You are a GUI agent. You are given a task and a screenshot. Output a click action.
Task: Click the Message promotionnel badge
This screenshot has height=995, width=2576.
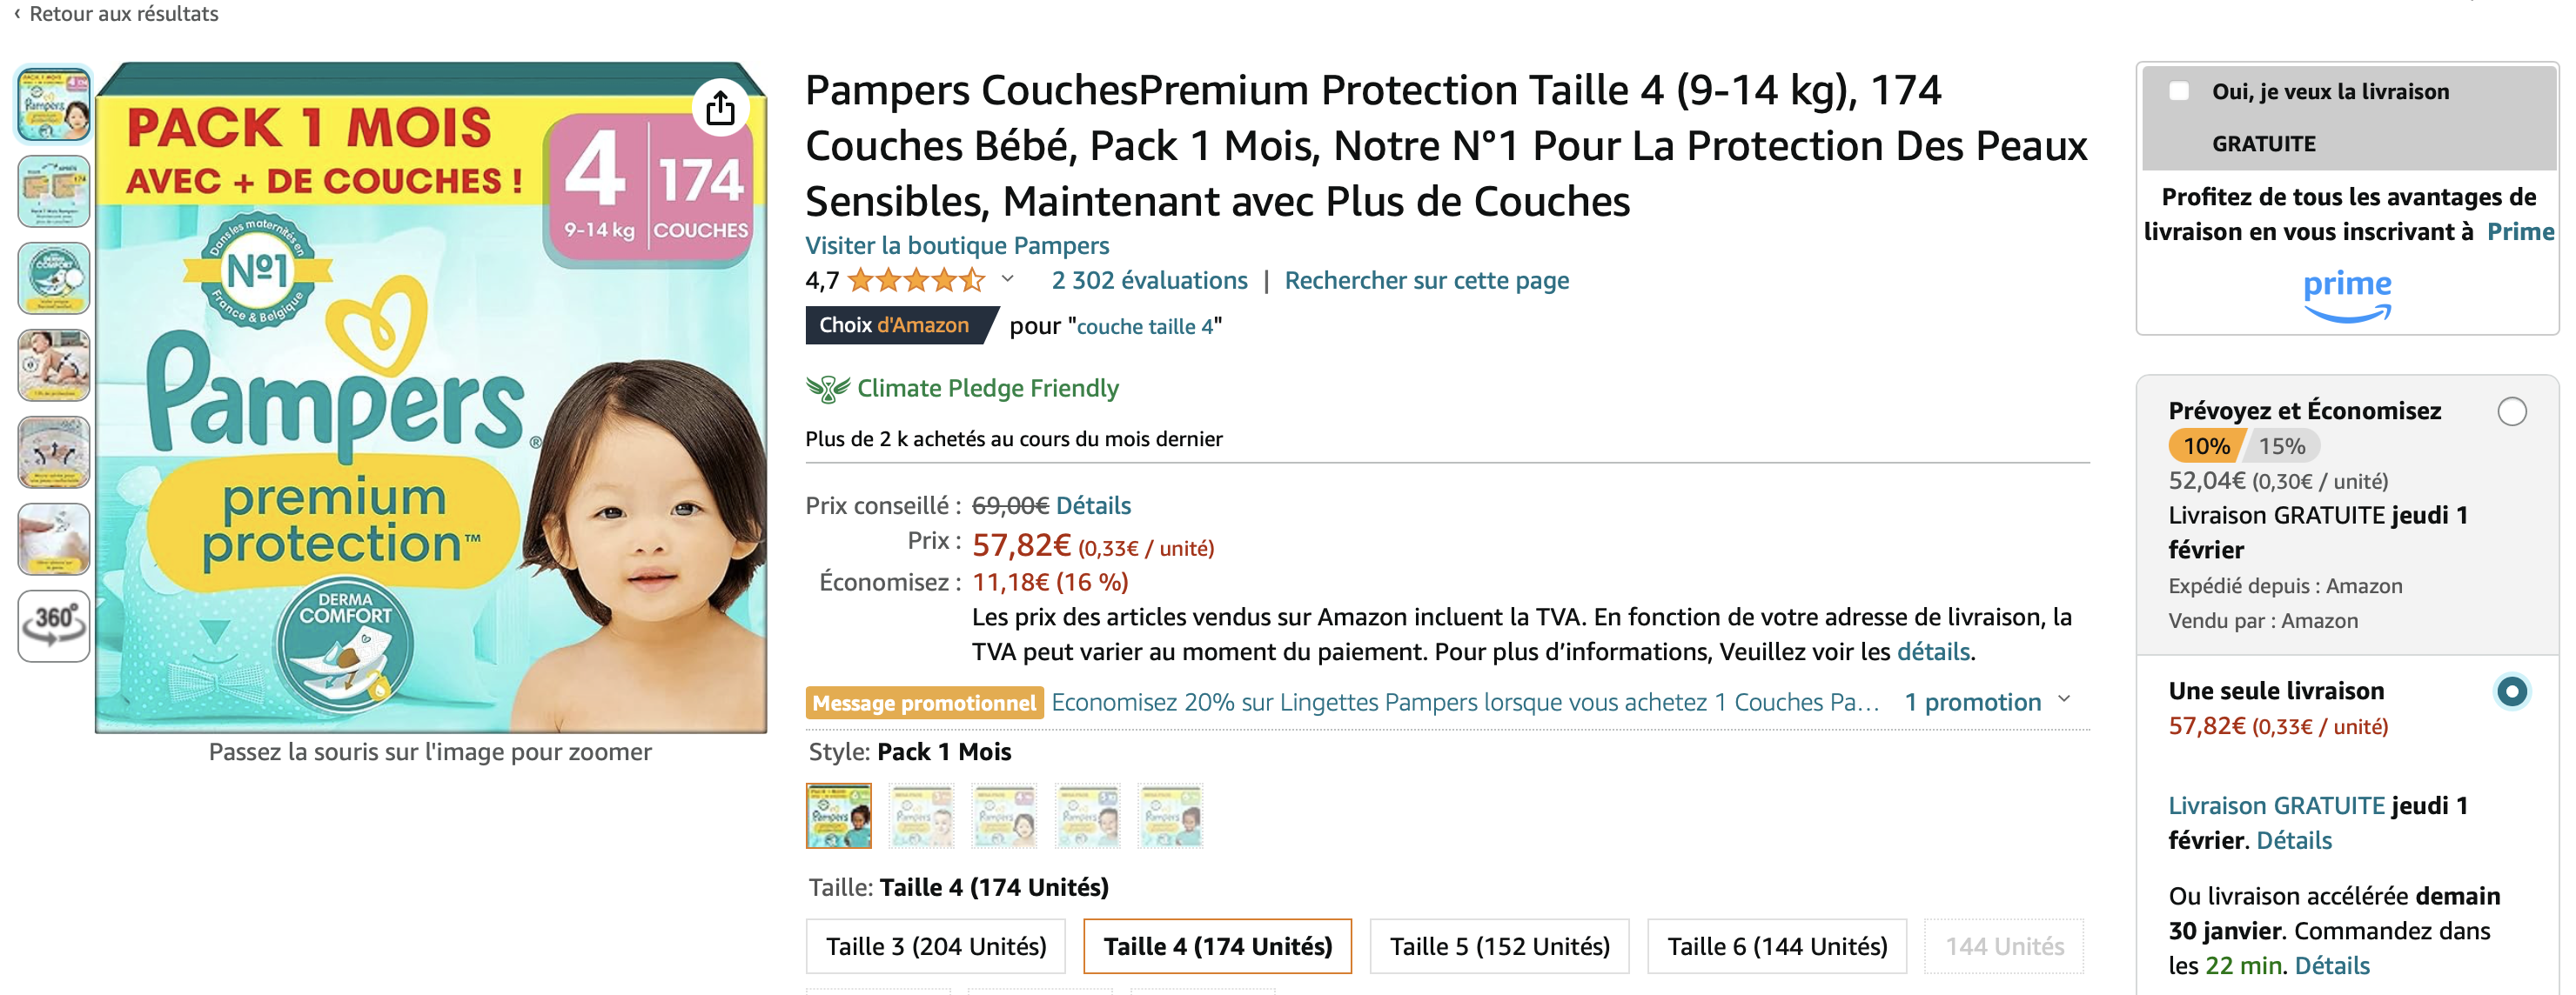pos(924,702)
